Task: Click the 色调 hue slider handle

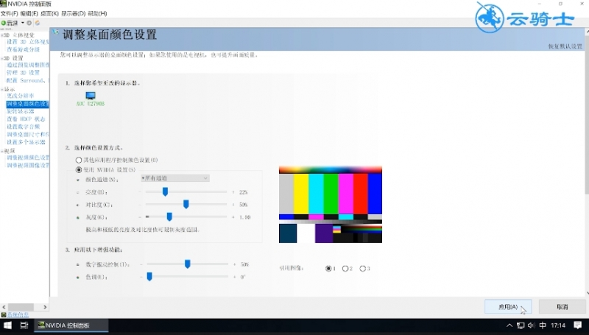Action: (x=149, y=276)
